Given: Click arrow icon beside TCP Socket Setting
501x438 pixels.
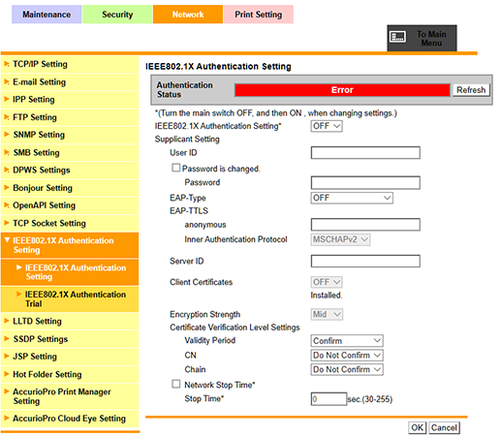Looking at the screenshot, I should click(7, 223).
